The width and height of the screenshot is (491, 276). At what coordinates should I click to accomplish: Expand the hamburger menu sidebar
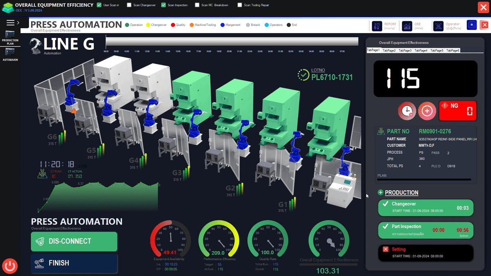11,22
